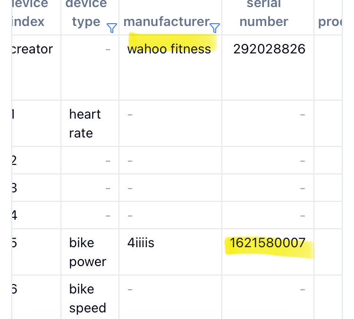Open the device type column filter

click(112, 28)
